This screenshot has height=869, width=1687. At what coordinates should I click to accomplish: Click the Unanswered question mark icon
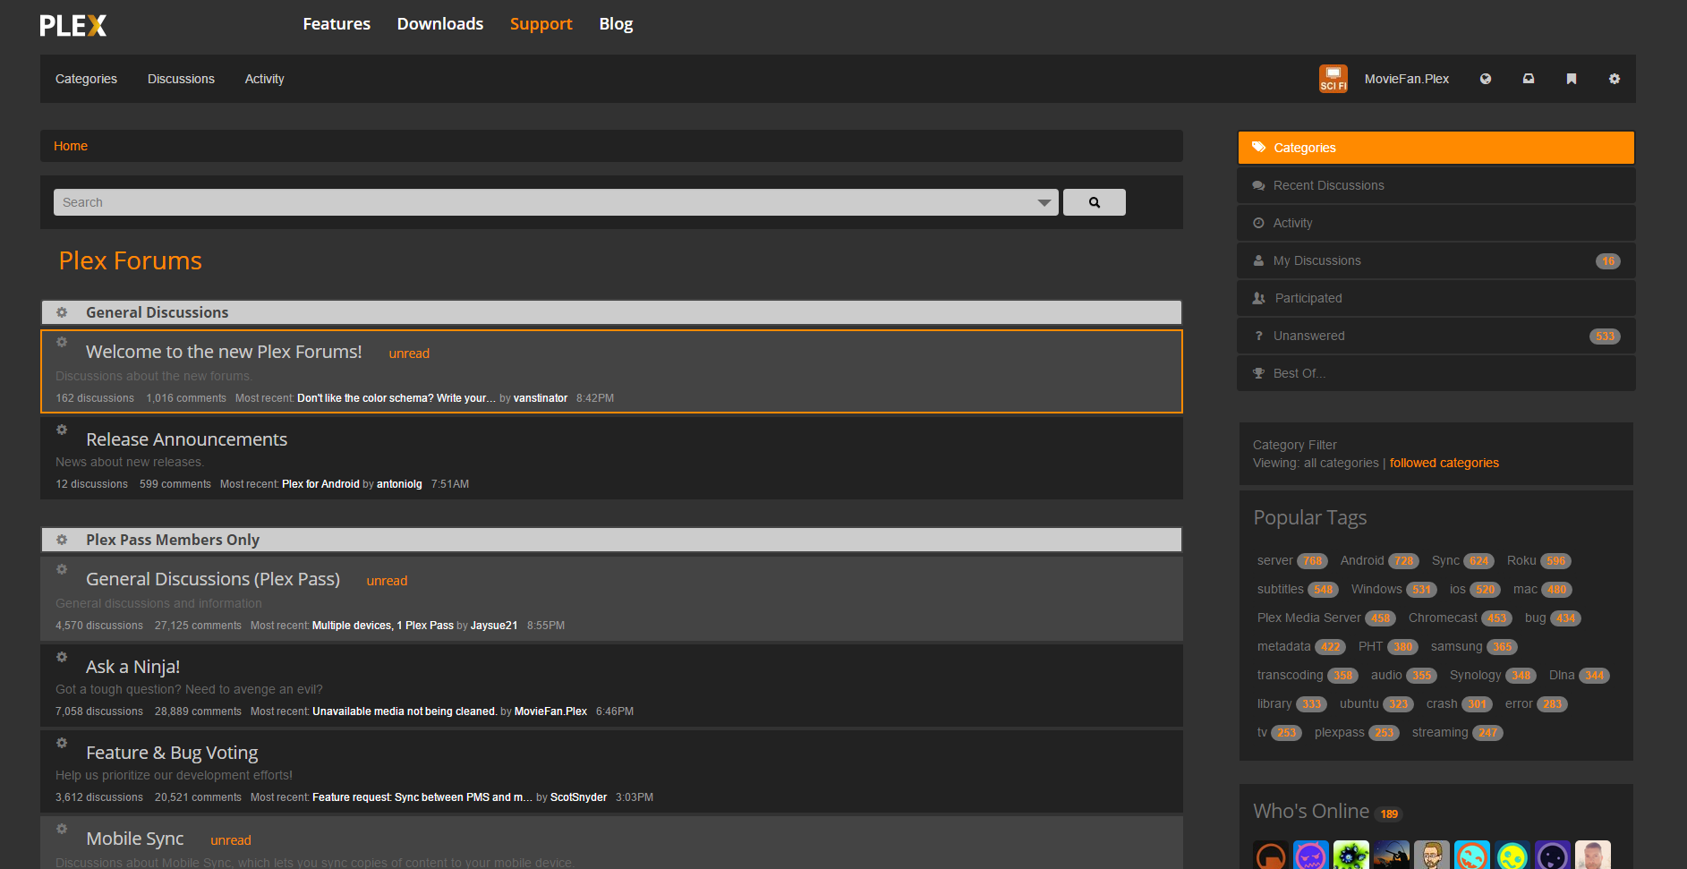coord(1258,336)
